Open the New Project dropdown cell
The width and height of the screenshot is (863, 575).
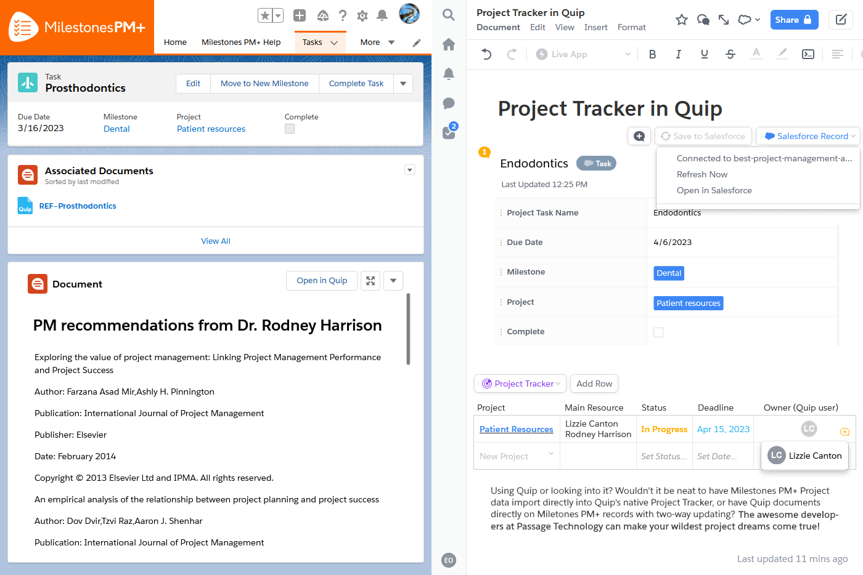pos(517,456)
